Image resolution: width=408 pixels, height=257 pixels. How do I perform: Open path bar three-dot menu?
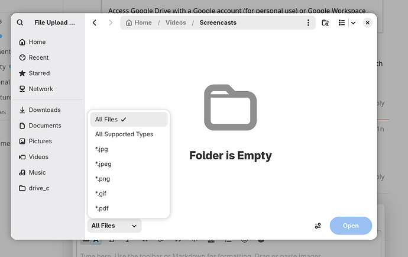[x=308, y=23]
